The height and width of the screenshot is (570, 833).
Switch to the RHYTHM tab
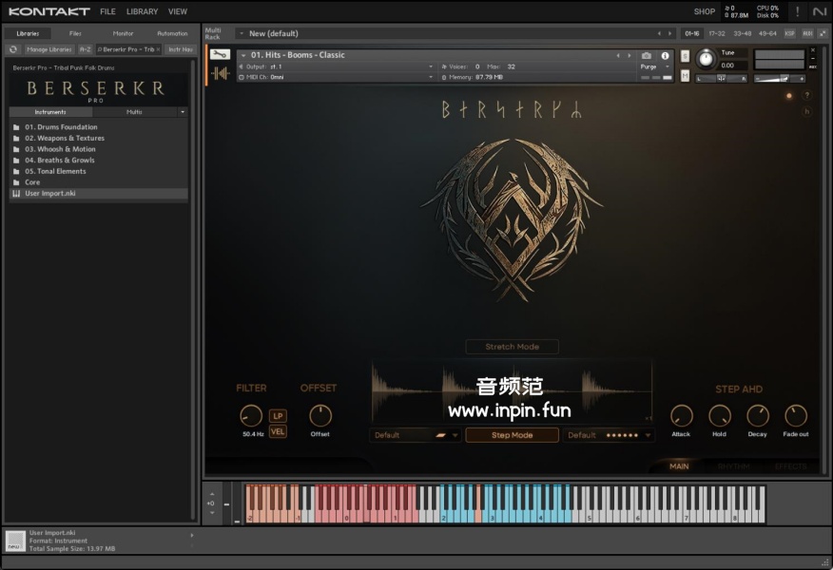[733, 466]
